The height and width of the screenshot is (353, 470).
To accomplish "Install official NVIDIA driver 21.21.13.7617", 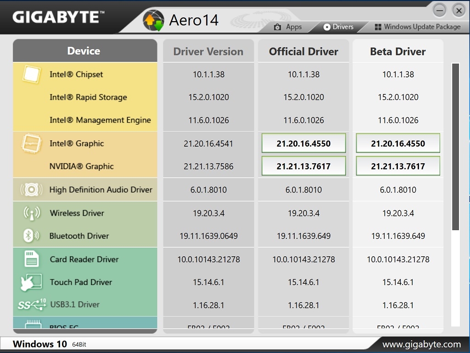I will (x=304, y=166).
